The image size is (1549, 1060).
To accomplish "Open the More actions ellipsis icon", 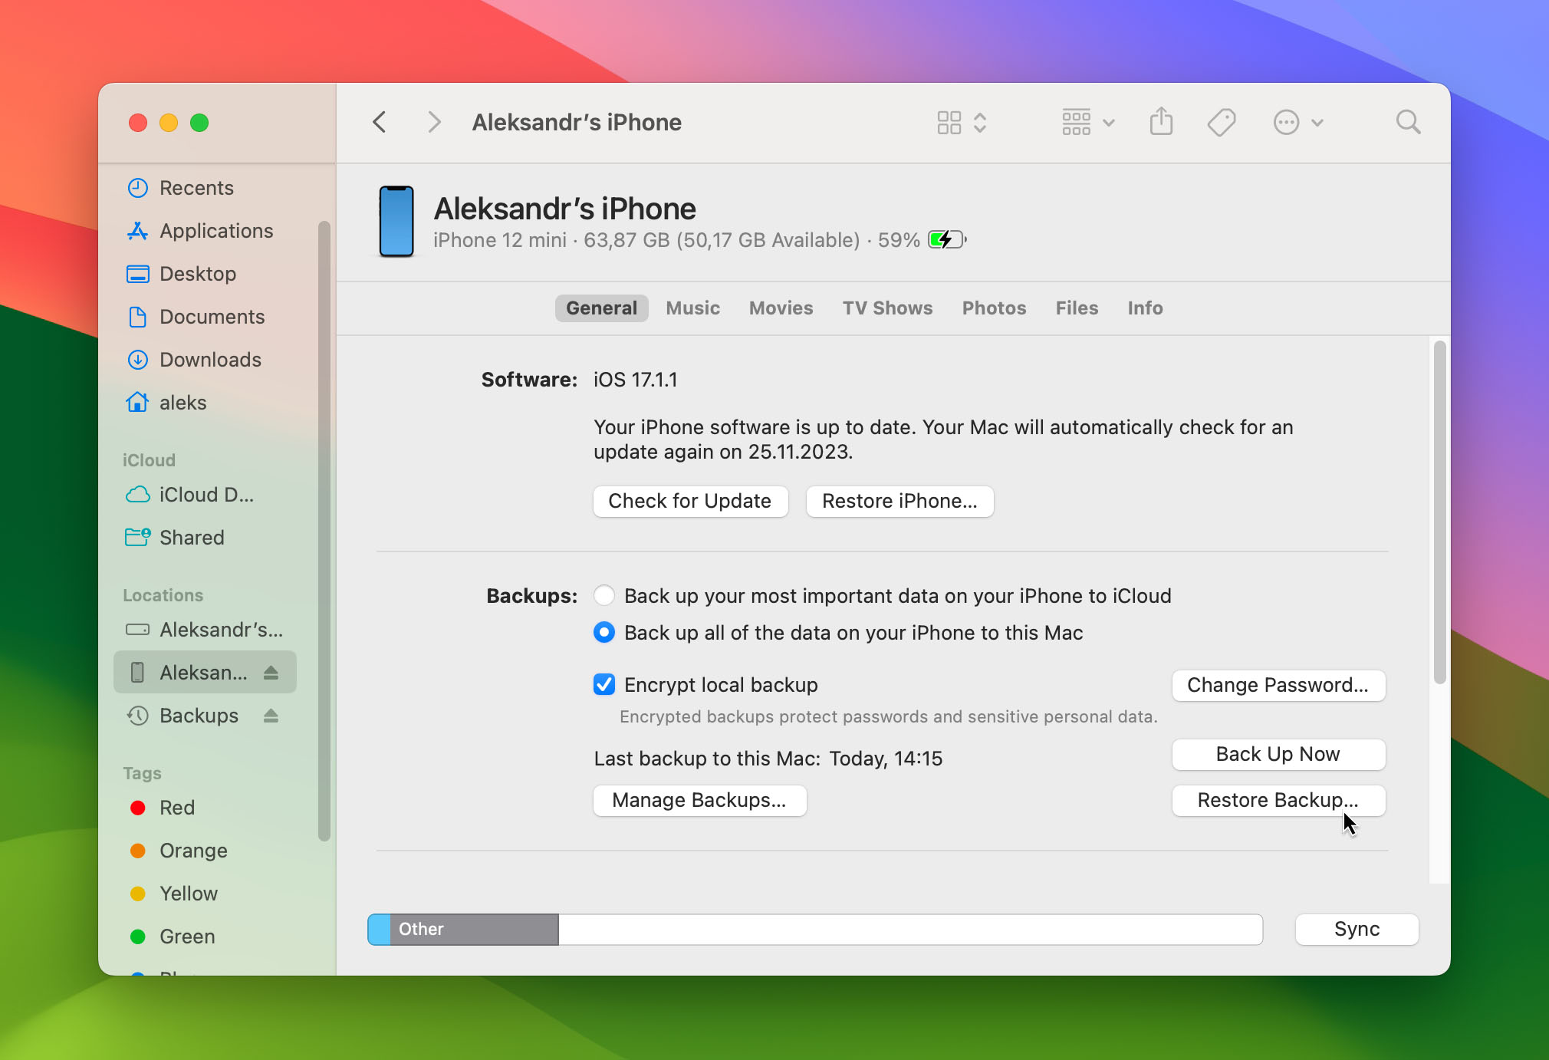I will pyautogui.click(x=1287, y=123).
